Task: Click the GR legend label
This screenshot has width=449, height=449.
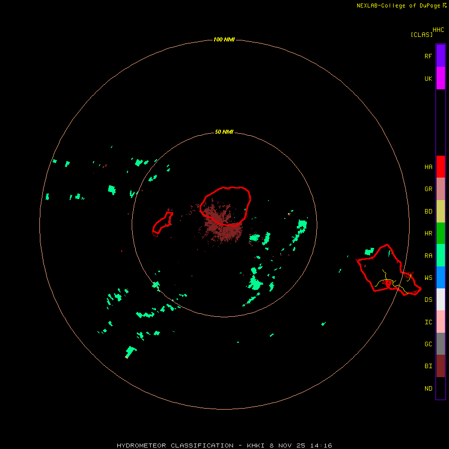Action: (428, 189)
